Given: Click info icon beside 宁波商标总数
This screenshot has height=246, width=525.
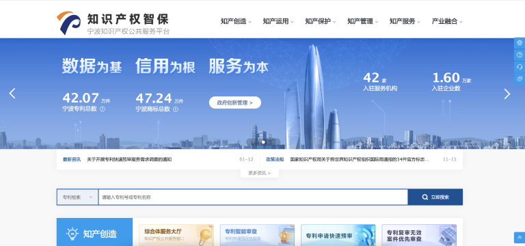Looking at the screenshot, I should coord(176,109).
